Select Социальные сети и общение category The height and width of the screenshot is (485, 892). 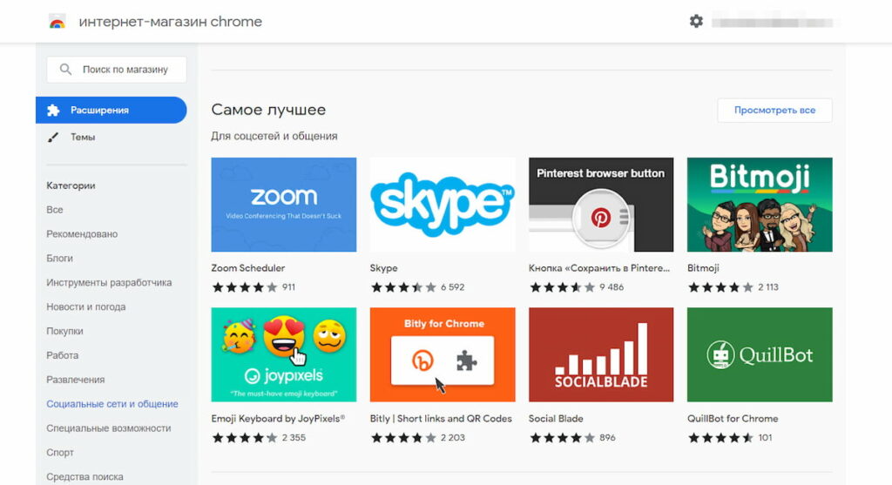(112, 404)
